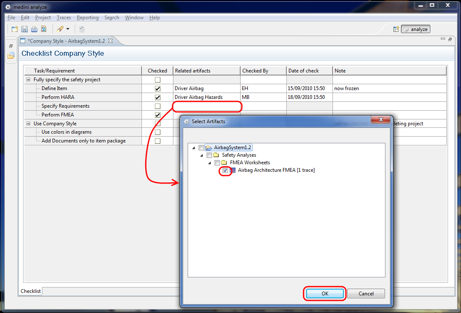Click the restore icon in left sidebar
Image resolution: width=461 pixels, height=313 pixels.
tap(11, 46)
